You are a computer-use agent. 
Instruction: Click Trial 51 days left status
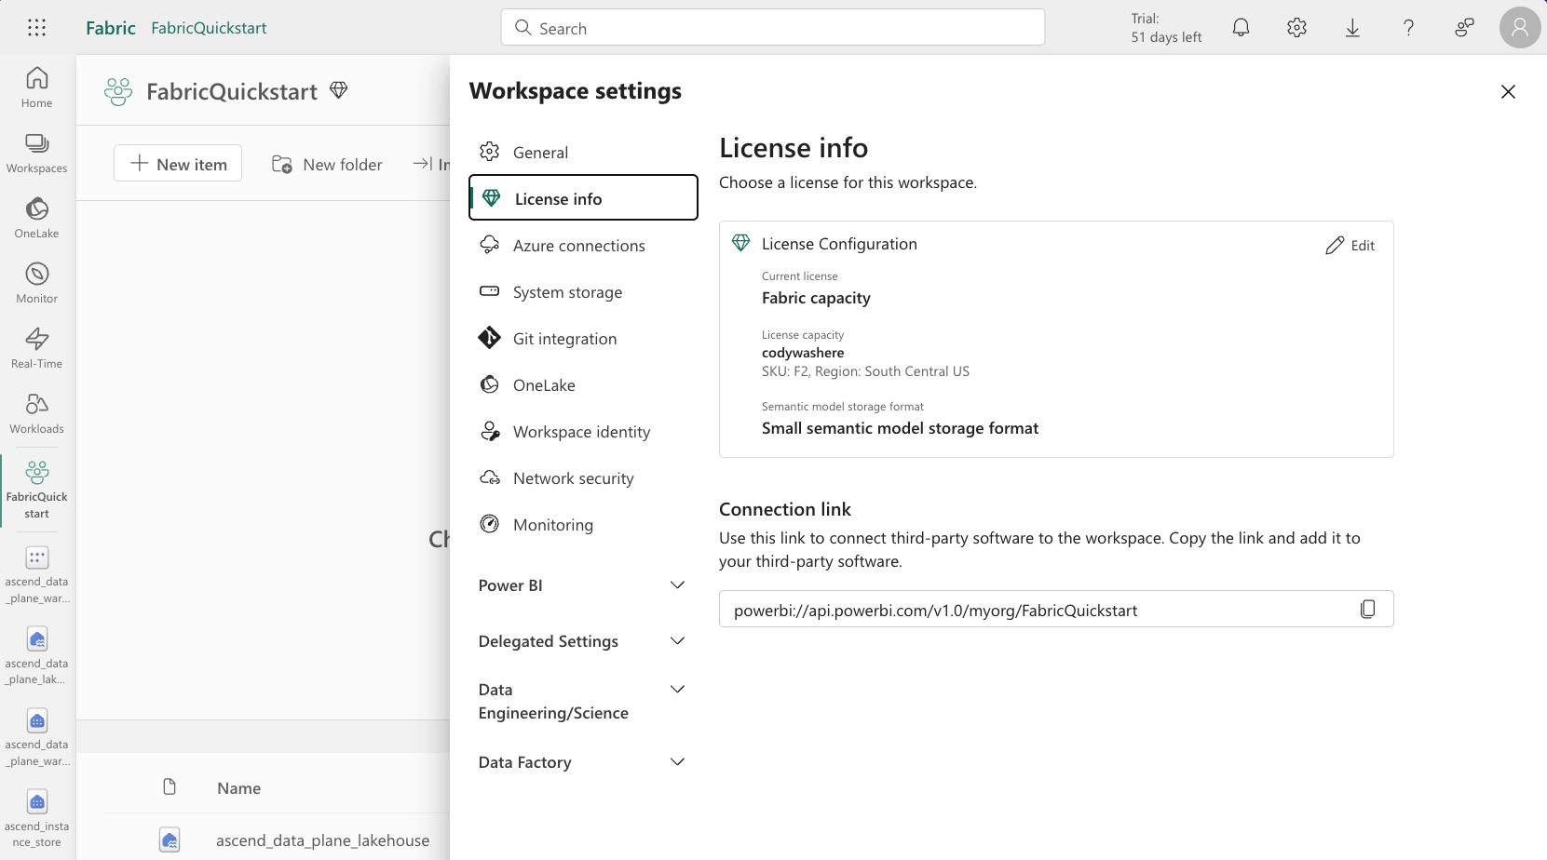pyautogui.click(x=1166, y=28)
